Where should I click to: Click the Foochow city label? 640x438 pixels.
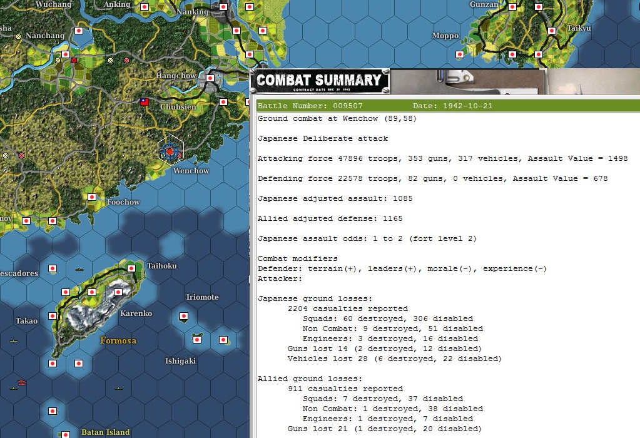coord(123,202)
